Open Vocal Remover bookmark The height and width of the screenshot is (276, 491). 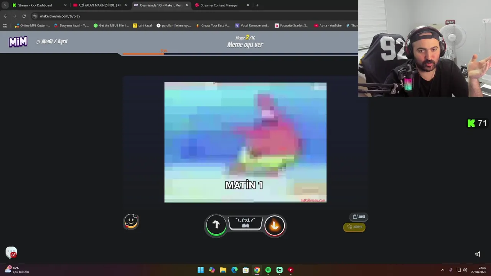(252, 26)
